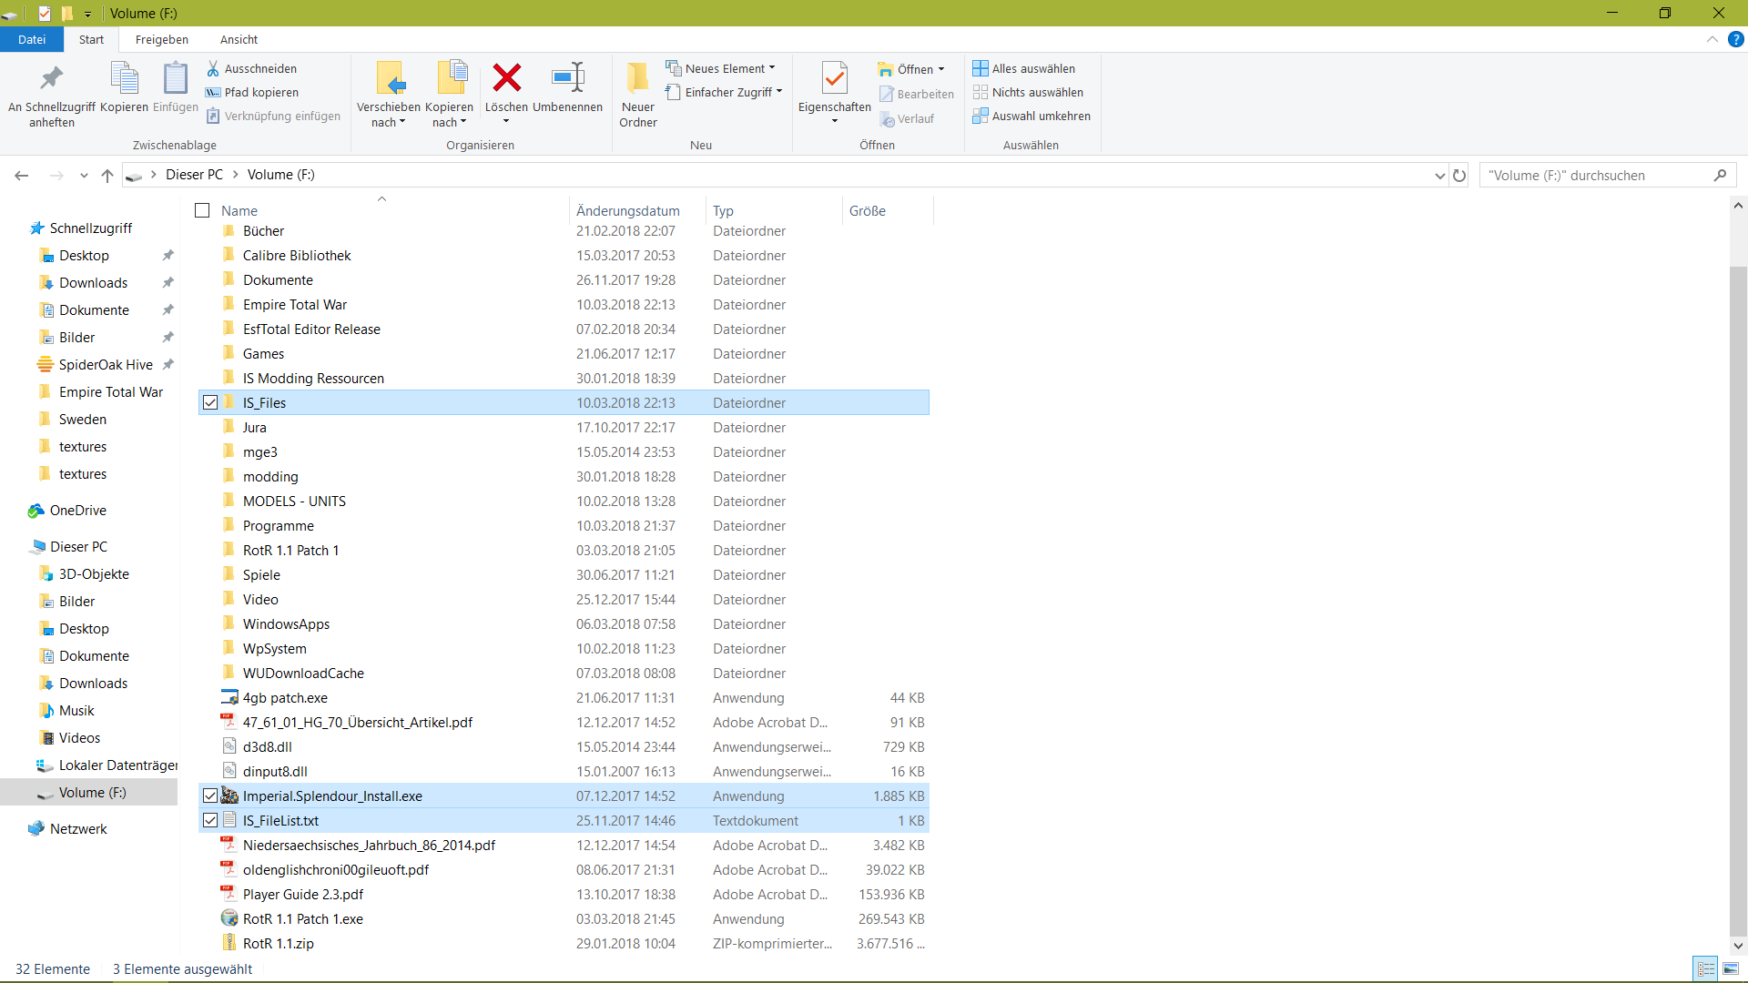1748x983 pixels.
Task: Select the Empire Total War folder row
Action: pos(564,304)
